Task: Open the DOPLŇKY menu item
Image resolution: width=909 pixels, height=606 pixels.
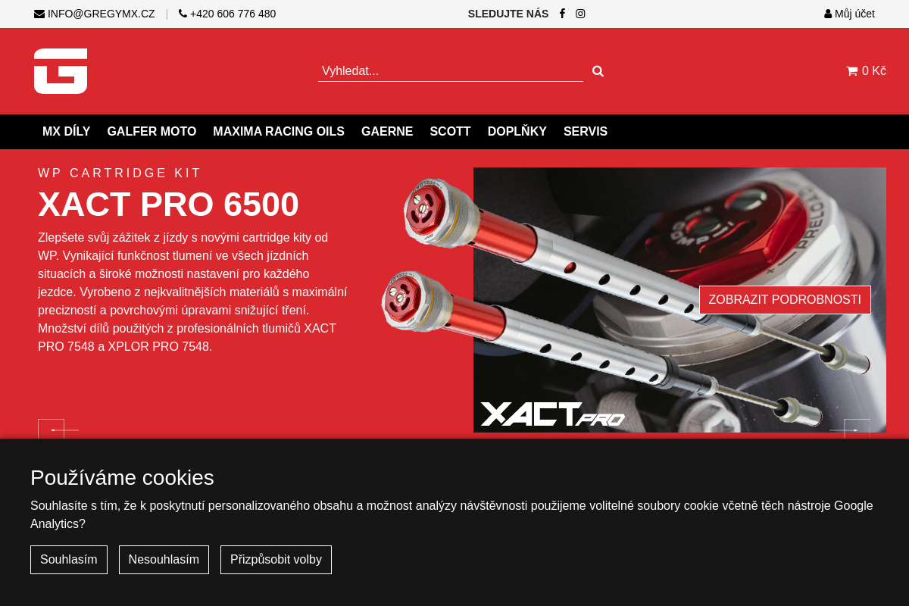Action: [x=517, y=132]
